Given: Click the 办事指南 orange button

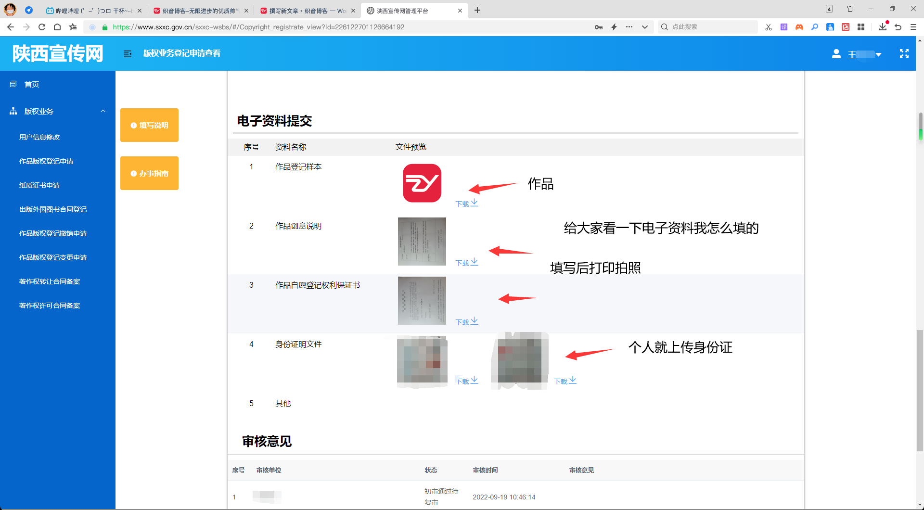Looking at the screenshot, I should 149,173.
